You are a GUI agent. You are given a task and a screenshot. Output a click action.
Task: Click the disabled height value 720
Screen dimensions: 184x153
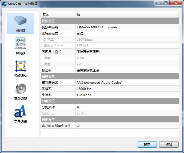79,64
